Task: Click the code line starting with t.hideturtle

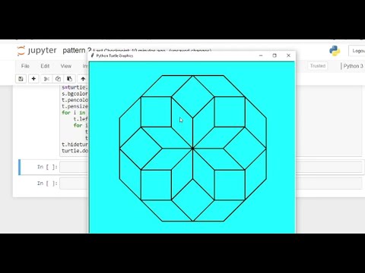Action: coord(75,144)
